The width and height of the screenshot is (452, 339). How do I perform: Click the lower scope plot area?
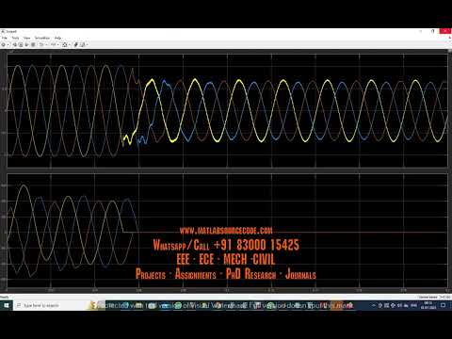(227, 231)
